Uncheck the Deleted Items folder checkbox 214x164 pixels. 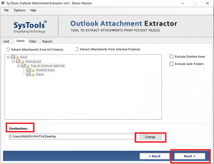28,70
